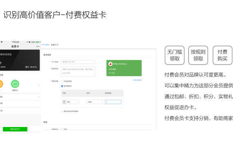This screenshot has width=233, height=147.
Task: Tick the checkbox below the pricing table
Action: (x=62, y=111)
